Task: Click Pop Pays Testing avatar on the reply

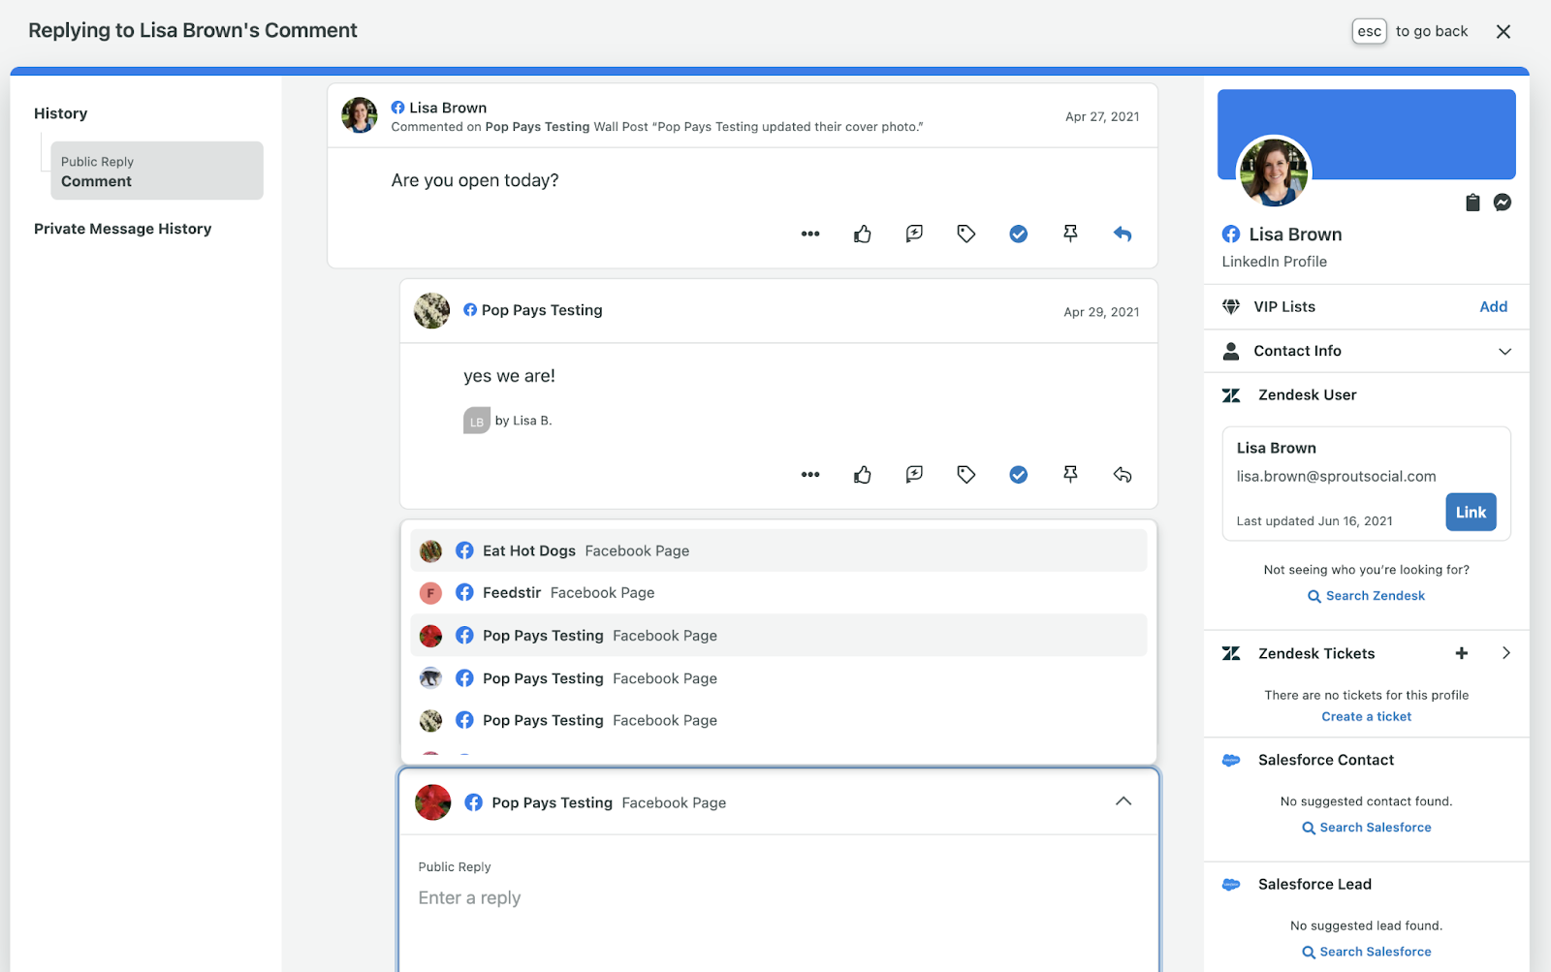Action: [431, 311]
